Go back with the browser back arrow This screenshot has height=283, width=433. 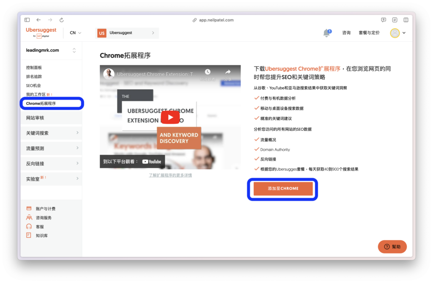pos(38,20)
